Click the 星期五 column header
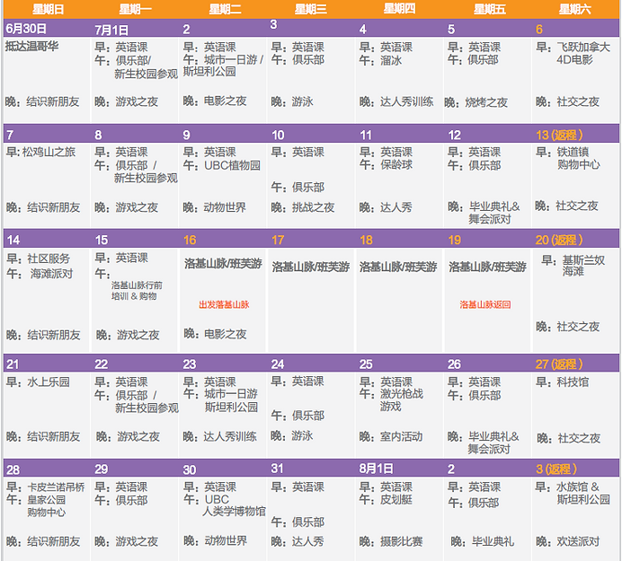The height and width of the screenshot is (561, 622). click(490, 9)
